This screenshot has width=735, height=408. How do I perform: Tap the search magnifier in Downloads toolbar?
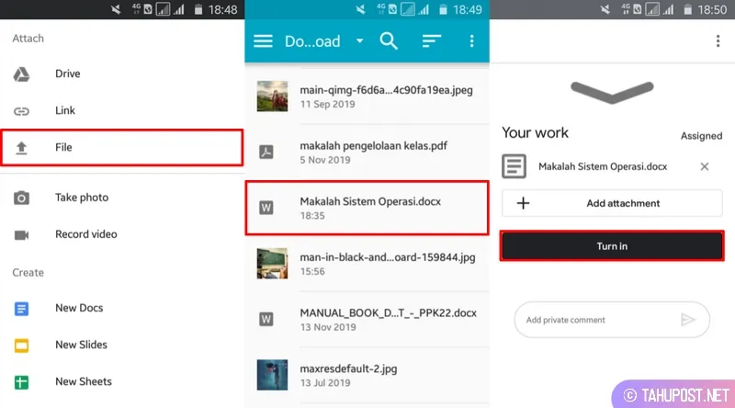pos(389,41)
